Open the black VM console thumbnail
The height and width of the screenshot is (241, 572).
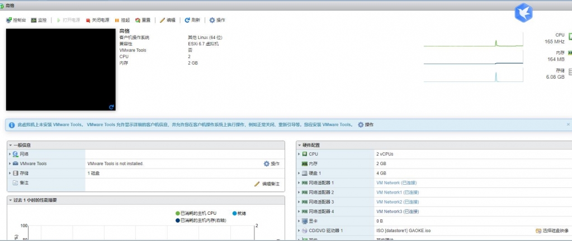(60, 70)
